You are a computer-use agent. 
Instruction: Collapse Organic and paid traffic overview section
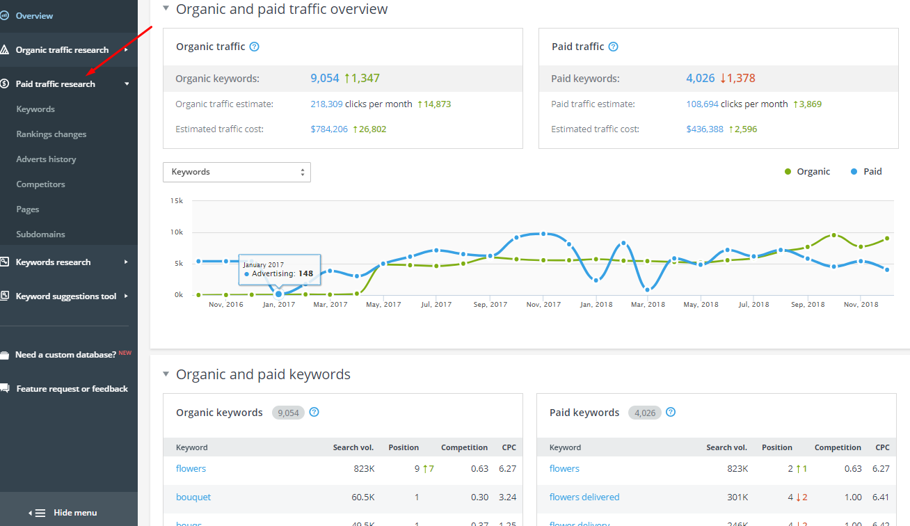(166, 9)
